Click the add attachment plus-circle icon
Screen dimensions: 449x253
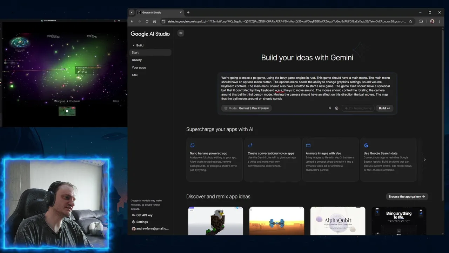pos(336,108)
